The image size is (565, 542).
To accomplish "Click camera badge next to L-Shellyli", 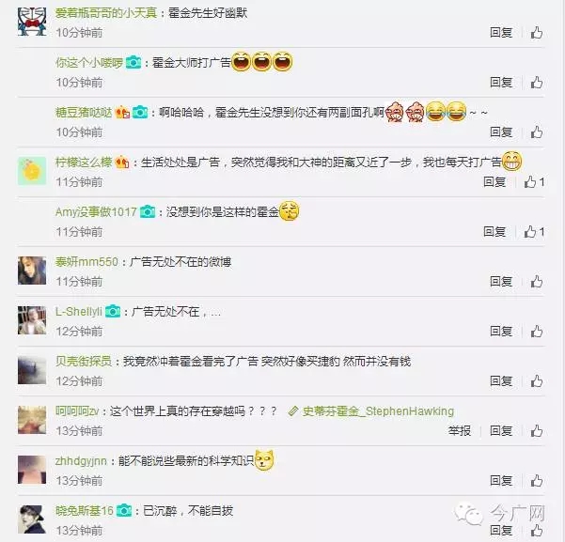I will pyautogui.click(x=113, y=311).
